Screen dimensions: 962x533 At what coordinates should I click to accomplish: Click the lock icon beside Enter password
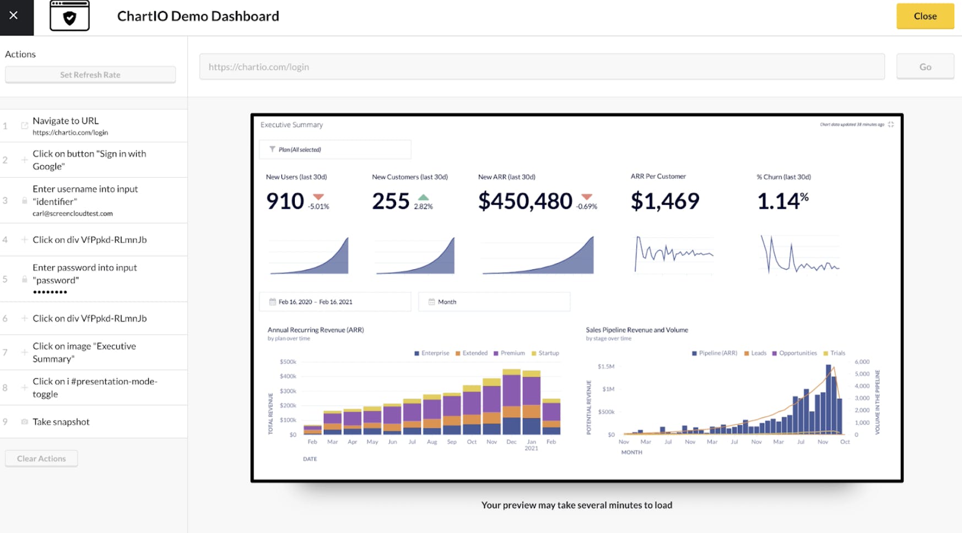tap(24, 279)
